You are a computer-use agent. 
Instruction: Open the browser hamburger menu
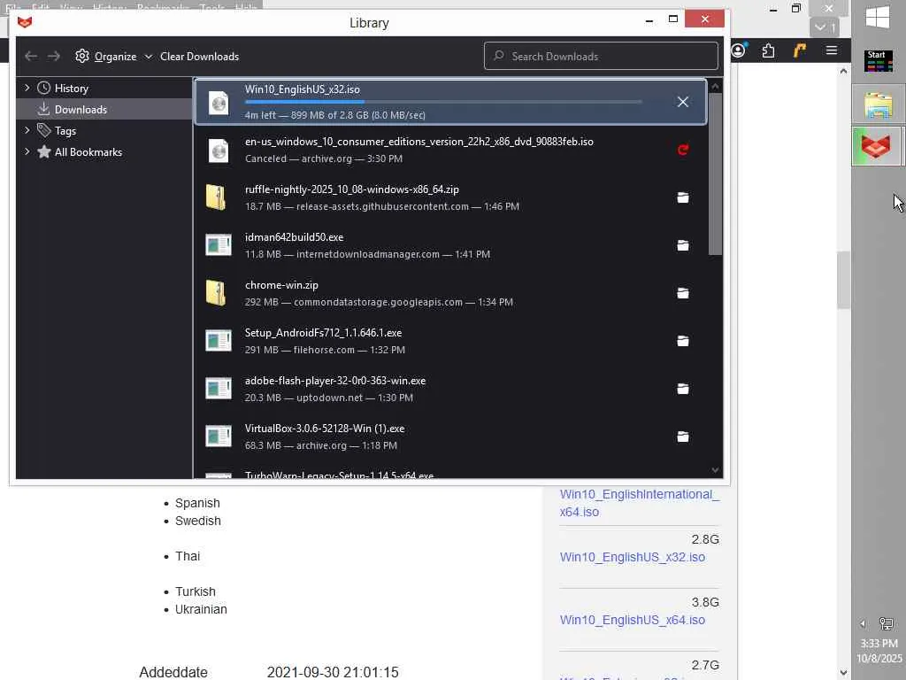coord(832,50)
